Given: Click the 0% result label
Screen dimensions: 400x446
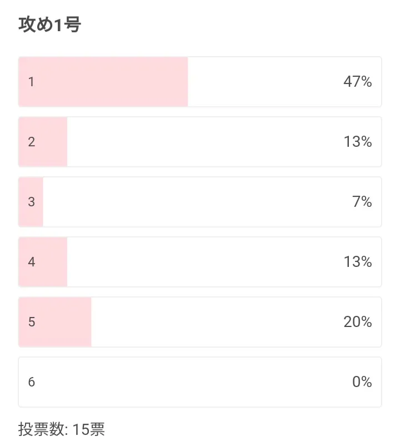Looking at the screenshot, I should pos(362,382).
